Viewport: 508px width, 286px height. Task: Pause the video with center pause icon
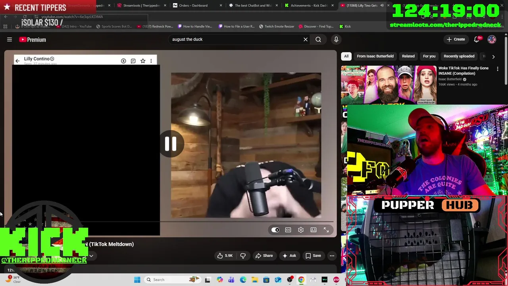tap(171, 143)
